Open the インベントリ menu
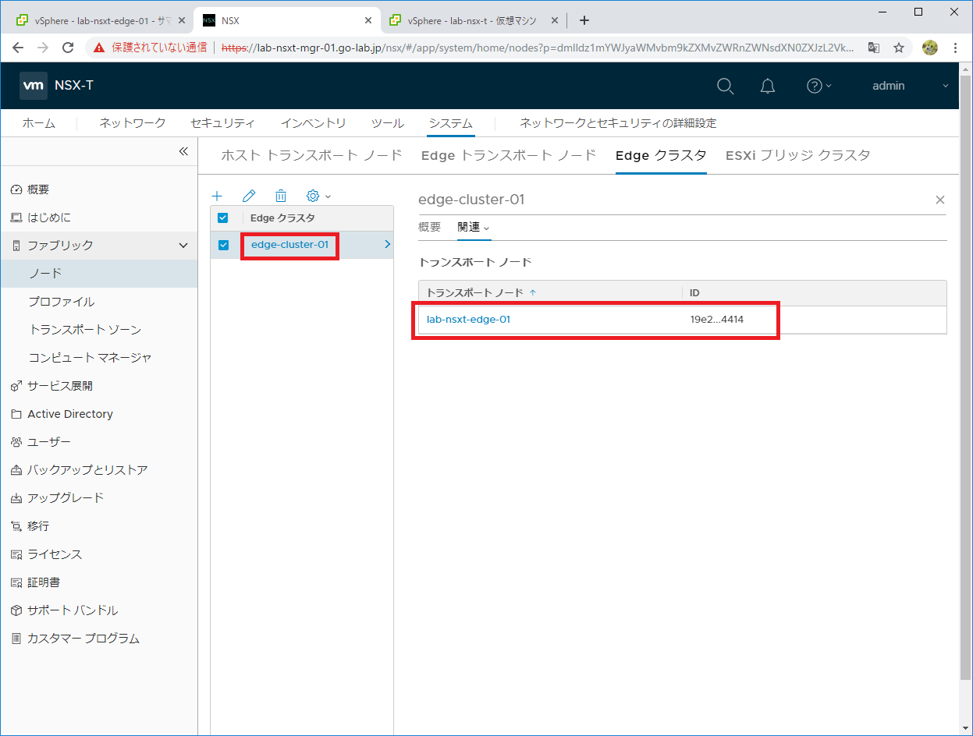The height and width of the screenshot is (736, 973). (313, 123)
